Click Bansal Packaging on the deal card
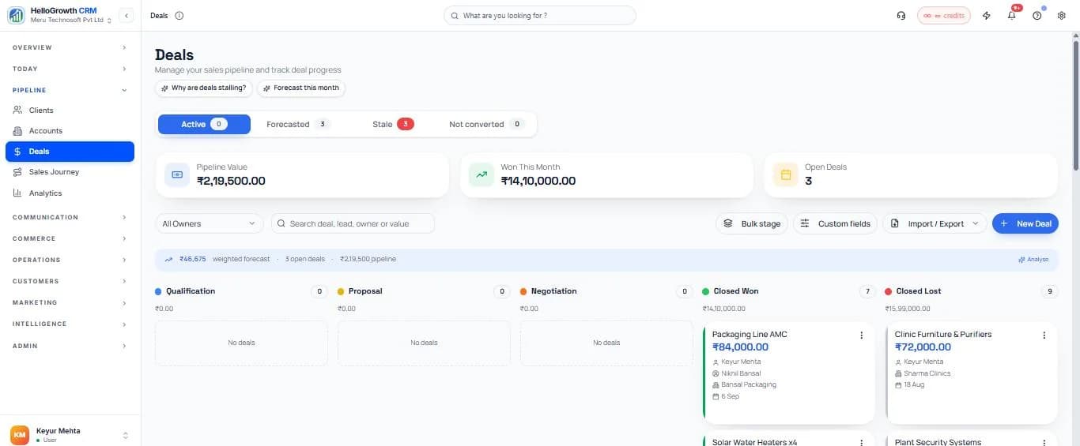This screenshot has height=446, width=1080. 749,384
